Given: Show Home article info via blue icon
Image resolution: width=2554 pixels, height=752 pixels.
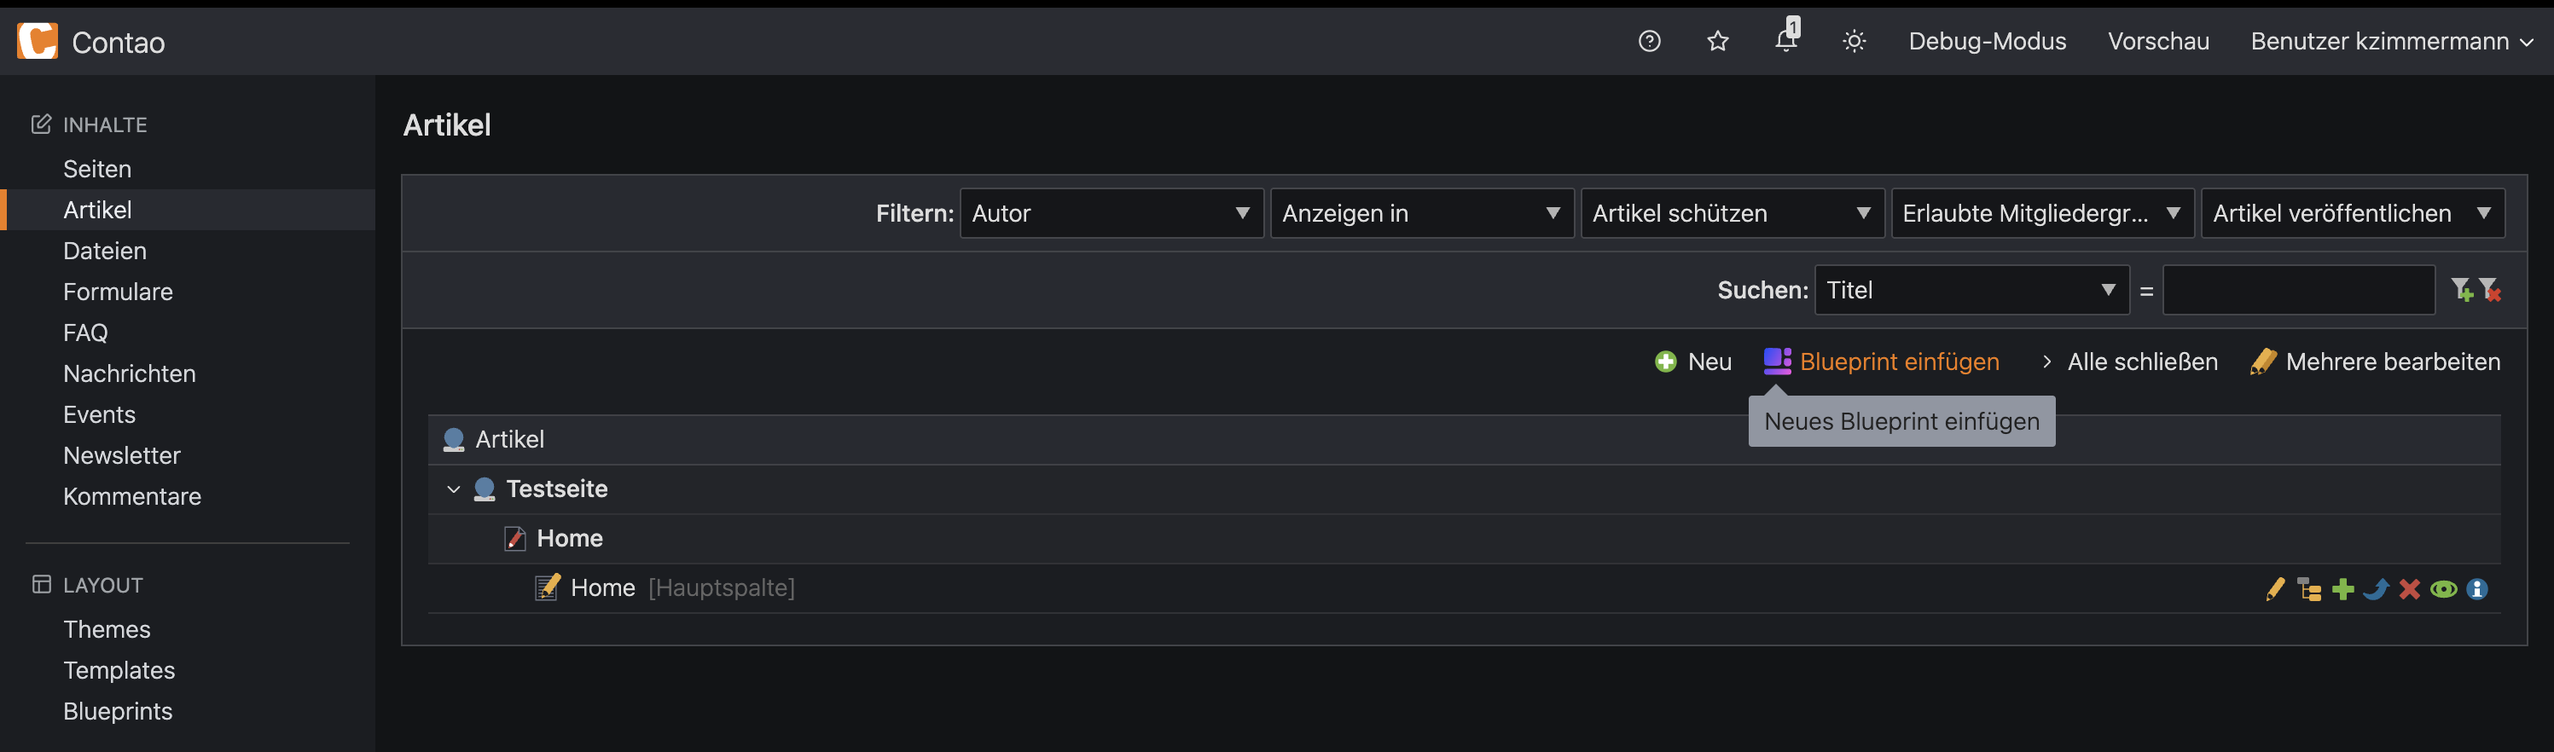Looking at the screenshot, I should pos(2476,589).
